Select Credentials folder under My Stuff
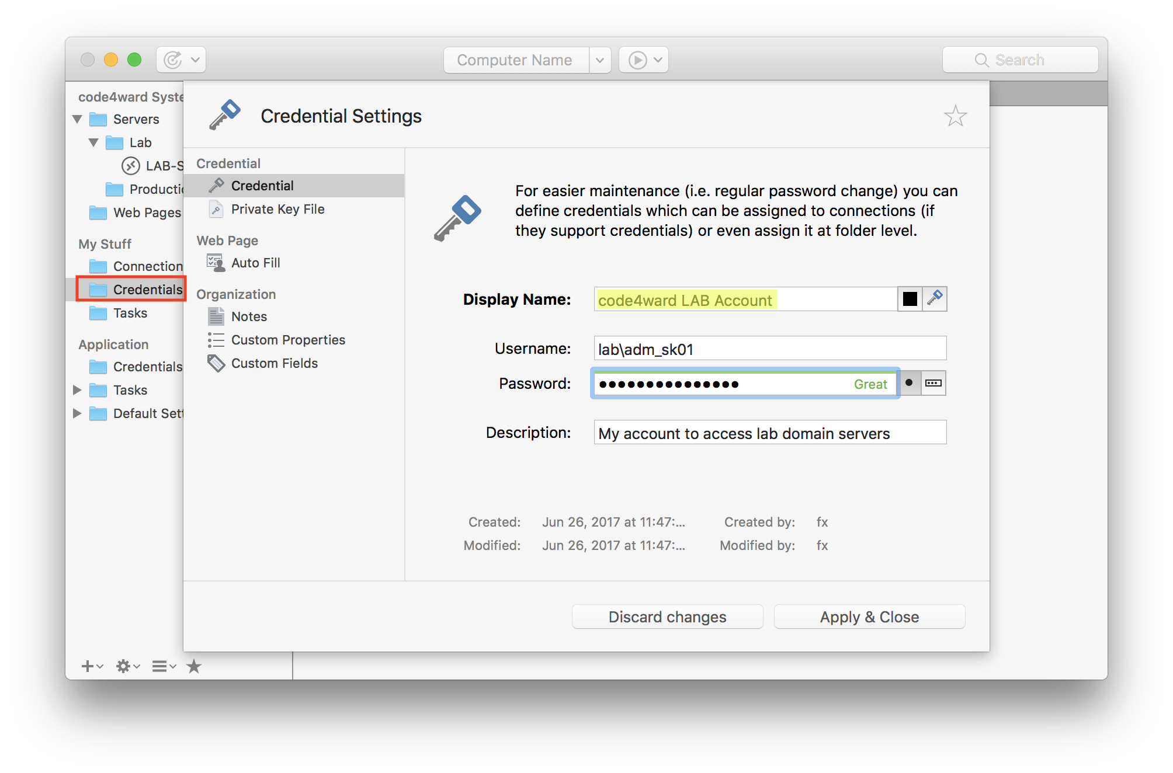Viewport: 1173px width, 773px height. pyautogui.click(x=147, y=290)
